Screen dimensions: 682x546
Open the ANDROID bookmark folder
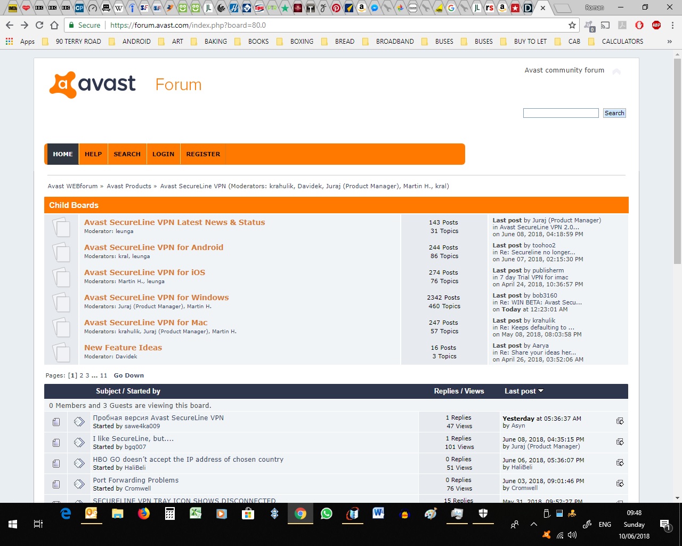pyautogui.click(x=130, y=41)
